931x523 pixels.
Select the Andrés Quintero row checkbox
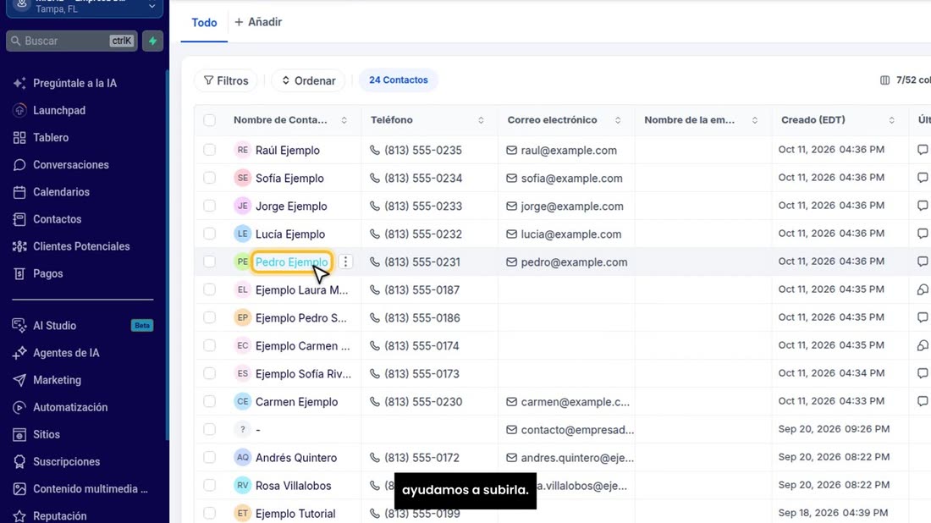point(210,457)
